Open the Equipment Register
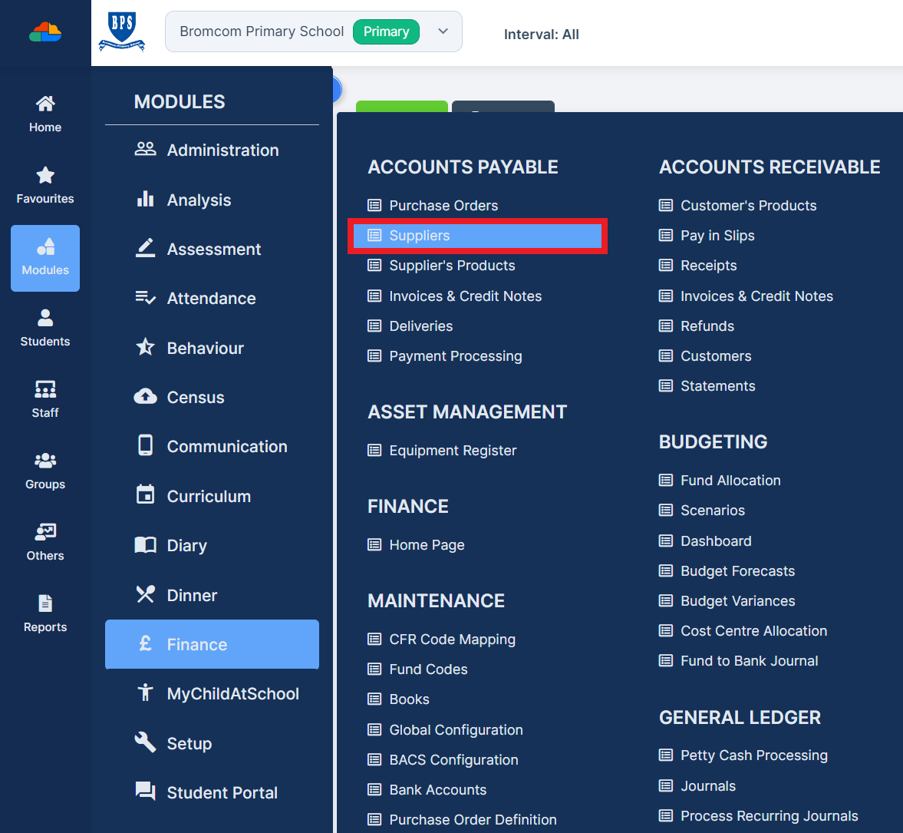This screenshot has width=903, height=833. click(452, 451)
